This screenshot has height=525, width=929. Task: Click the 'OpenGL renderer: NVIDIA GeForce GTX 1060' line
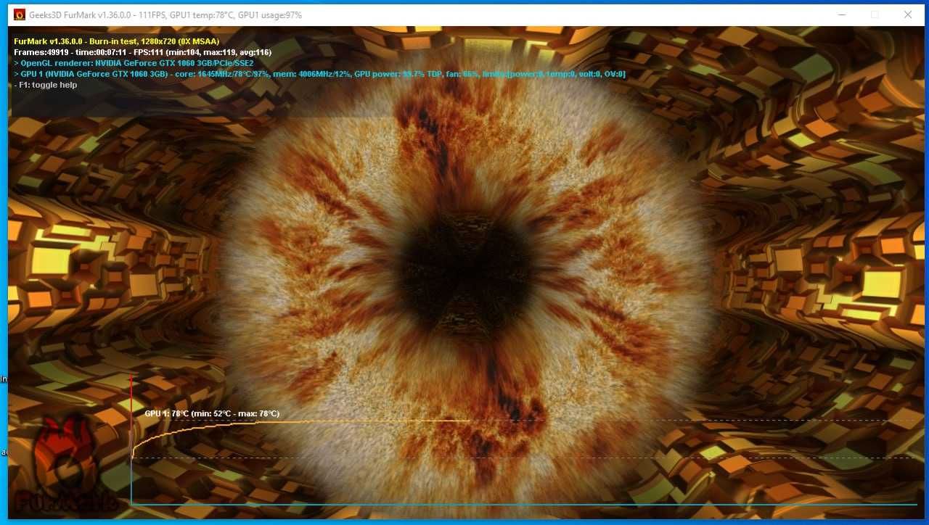(134, 63)
